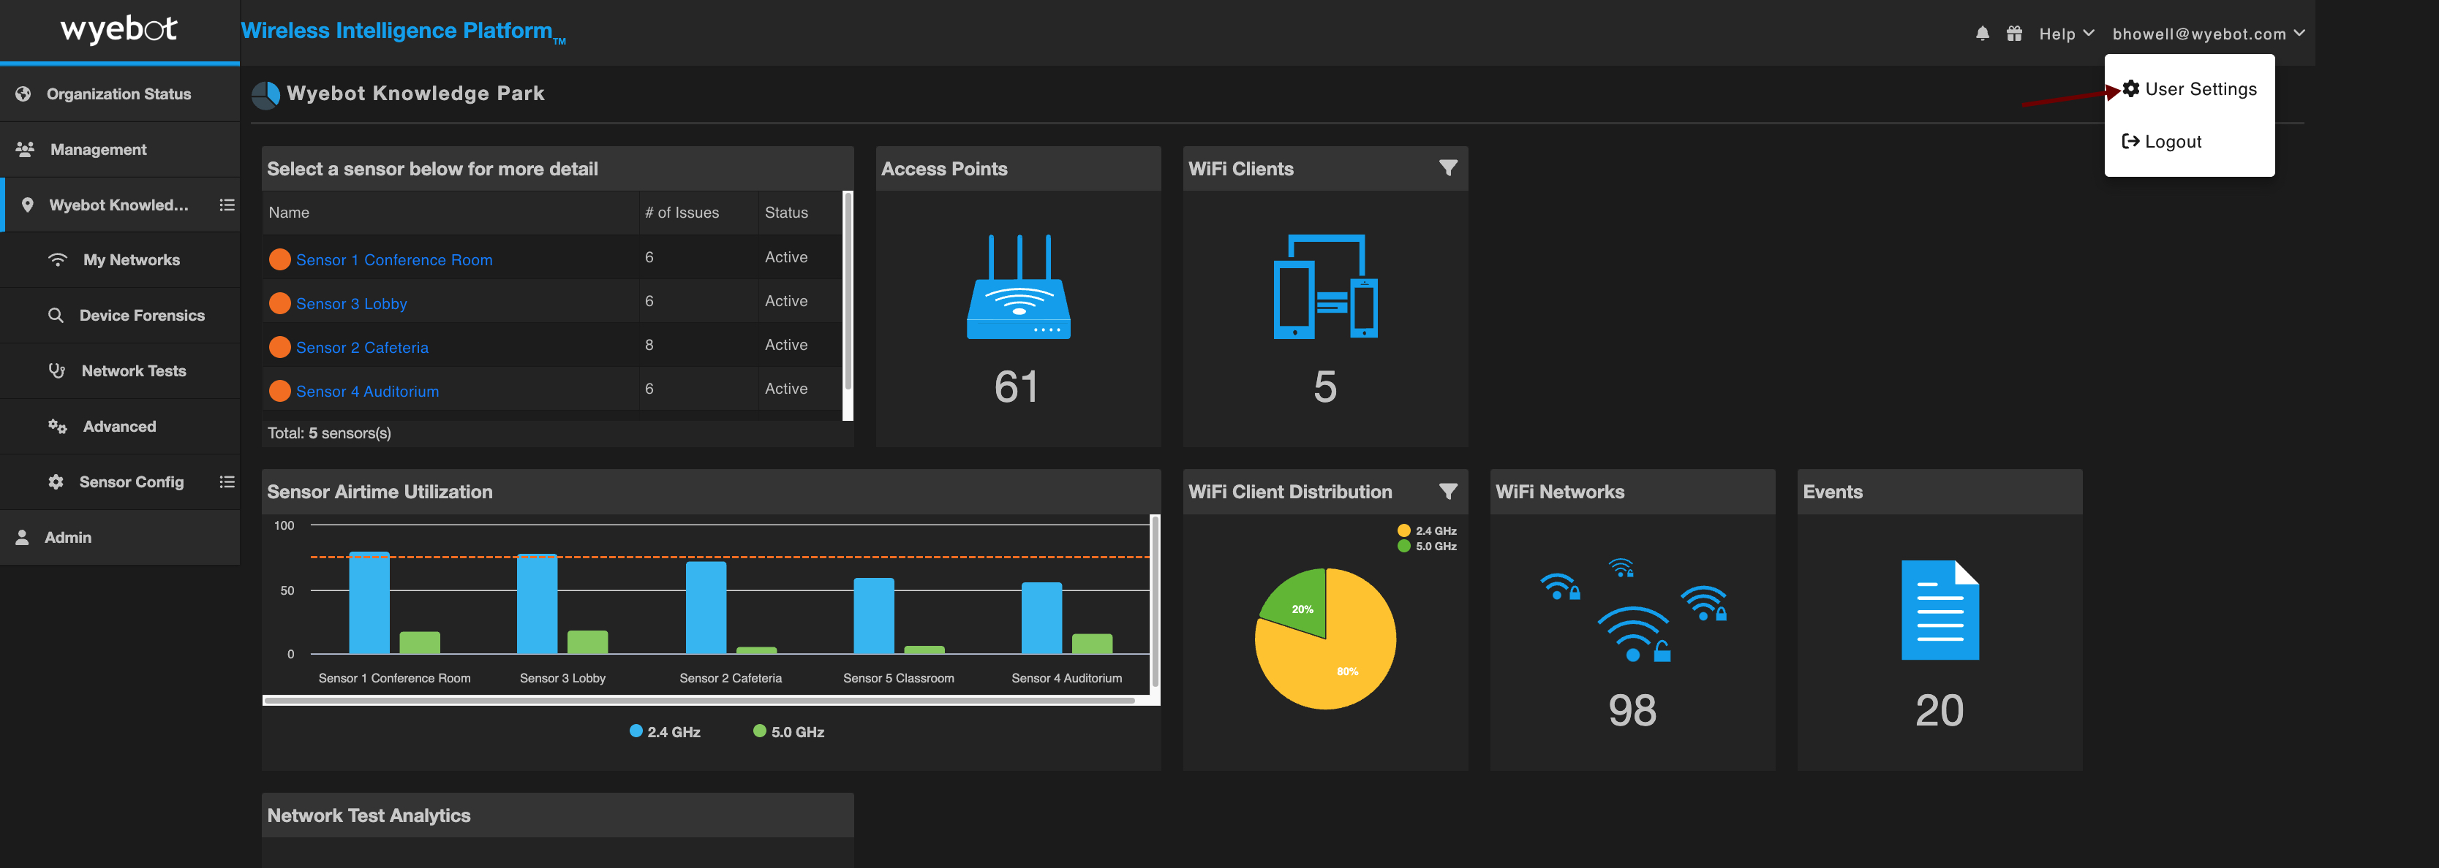2439x868 pixels.
Task: Open the gift box icon in header
Action: (2014, 34)
